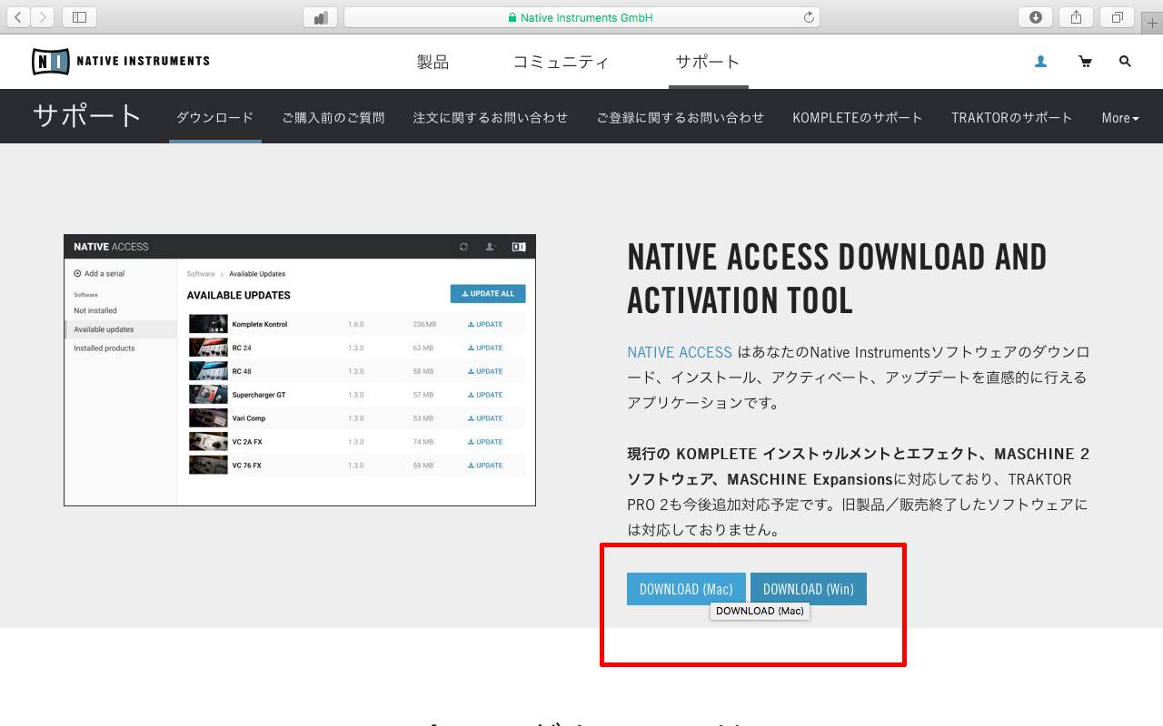Click the Native Instruments logo

121,62
